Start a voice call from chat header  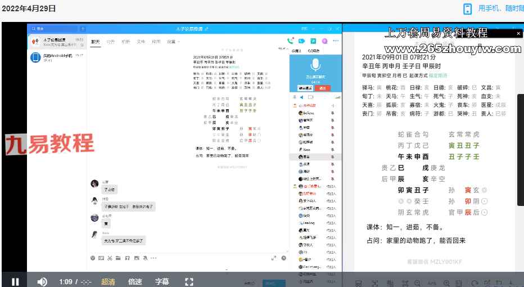click(290, 41)
